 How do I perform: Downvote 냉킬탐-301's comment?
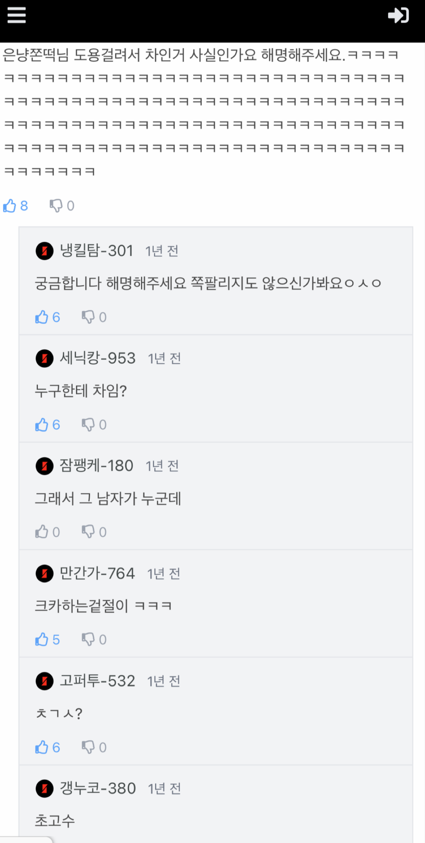coord(88,317)
